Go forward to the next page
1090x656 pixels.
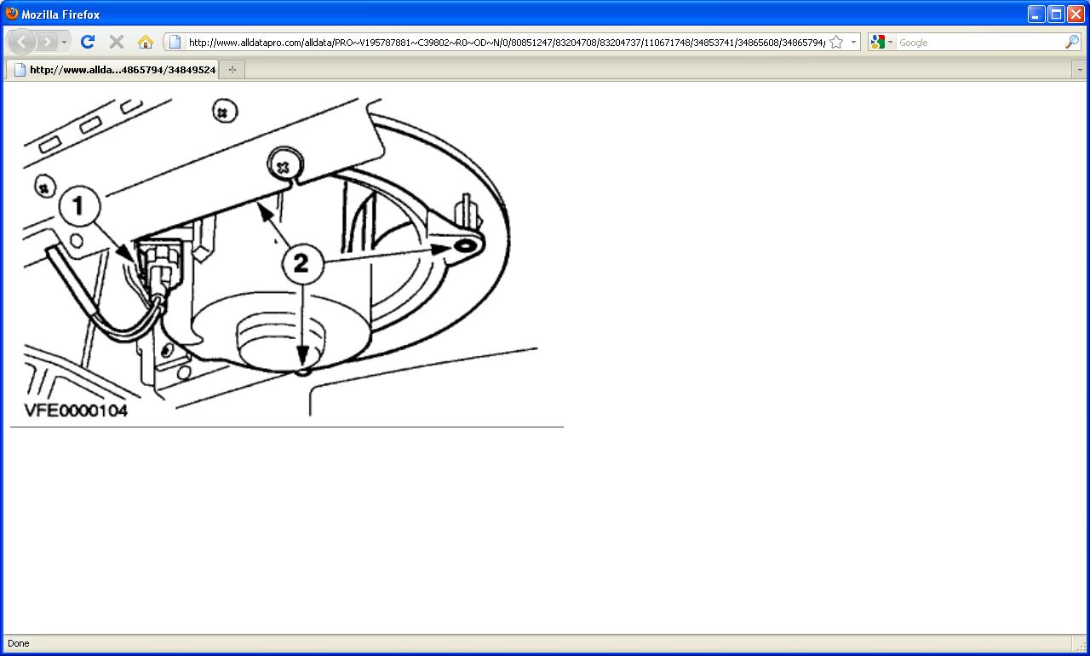47,42
